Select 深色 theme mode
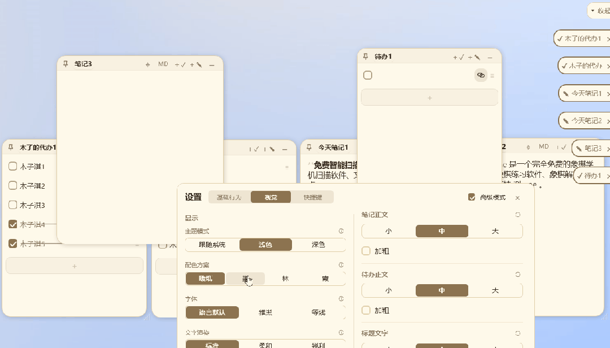This screenshot has height=348, width=610. [318, 245]
